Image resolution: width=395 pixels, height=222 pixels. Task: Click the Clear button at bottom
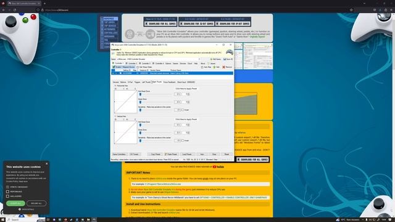pos(214,154)
